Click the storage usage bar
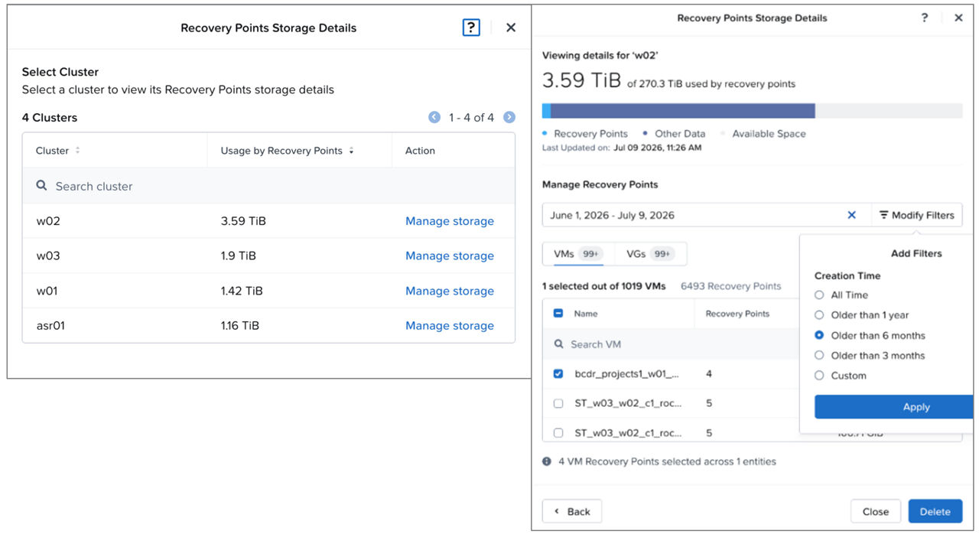 (x=752, y=111)
